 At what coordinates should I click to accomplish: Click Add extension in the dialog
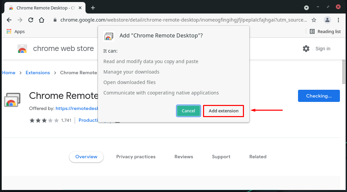tap(224, 111)
